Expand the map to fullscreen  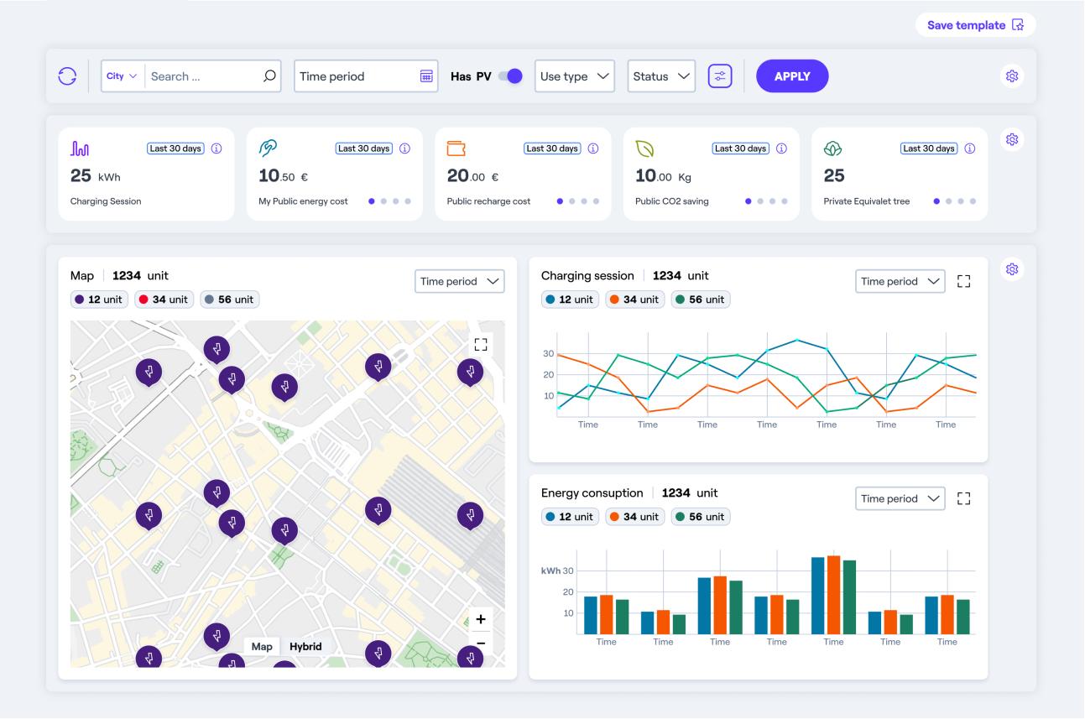[x=481, y=344]
